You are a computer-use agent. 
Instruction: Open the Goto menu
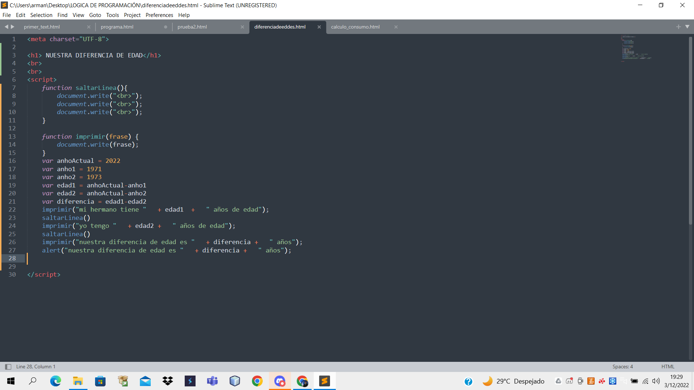(x=95, y=15)
